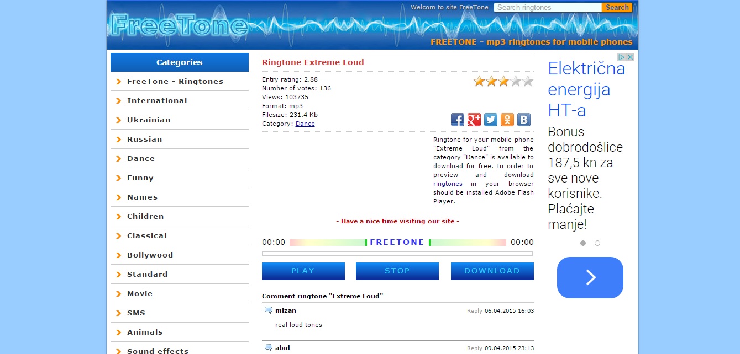The height and width of the screenshot is (354, 740).
Task: Click the DOWNLOAD button
Action: [492, 271]
